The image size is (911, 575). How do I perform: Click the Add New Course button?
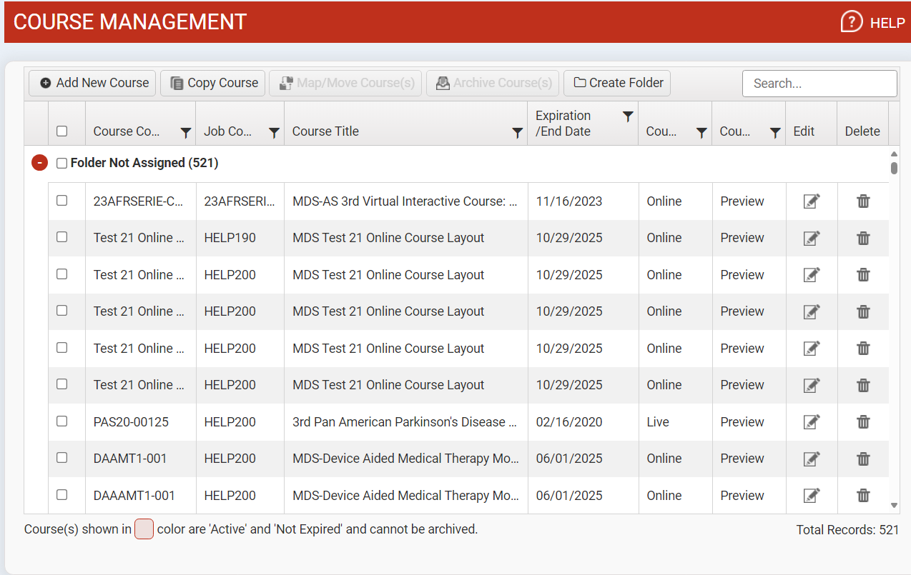pos(94,83)
